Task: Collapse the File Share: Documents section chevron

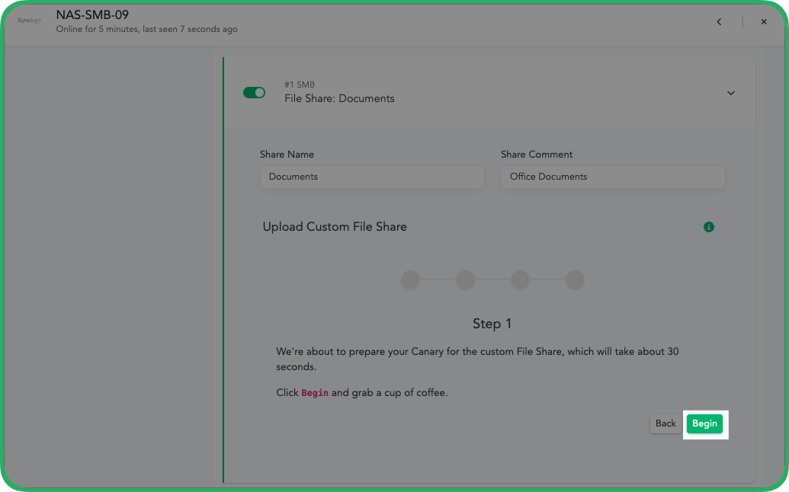Action: [x=730, y=93]
